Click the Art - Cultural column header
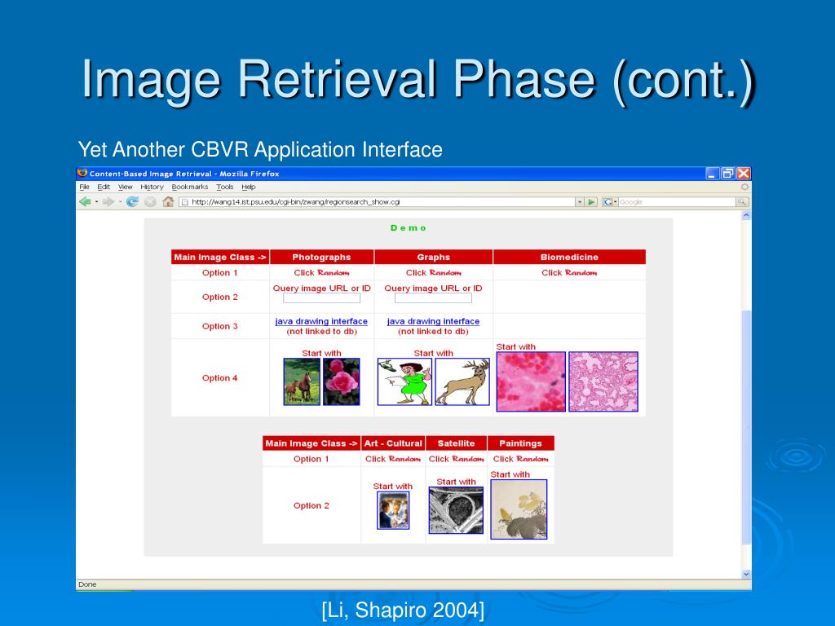 pyautogui.click(x=393, y=443)
